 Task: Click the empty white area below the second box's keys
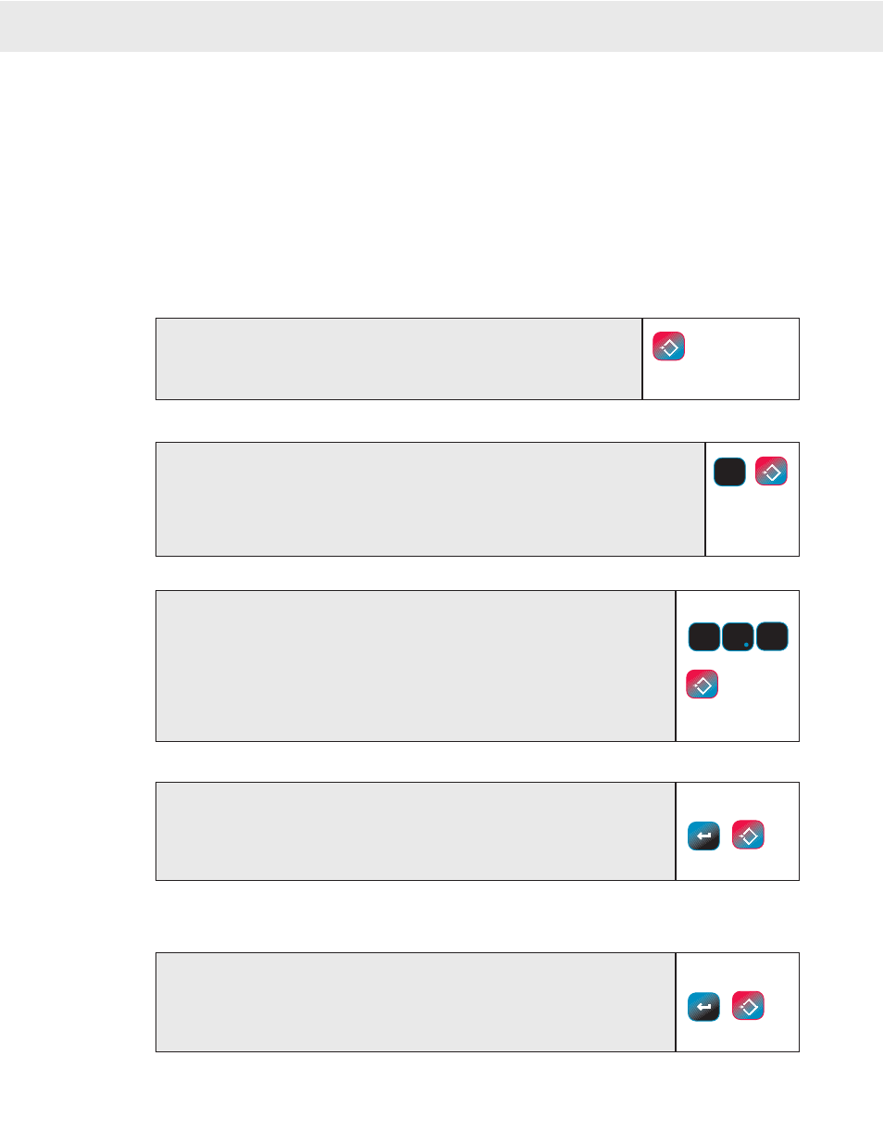[x=752, y=523]
